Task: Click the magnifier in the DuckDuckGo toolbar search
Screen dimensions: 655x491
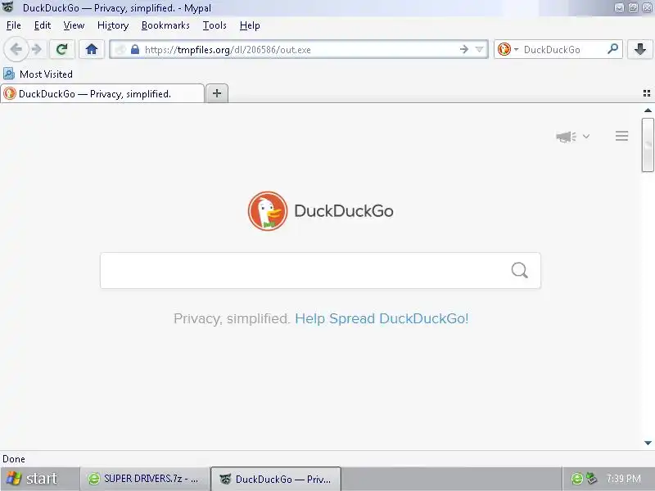Action: tap(612, 49)
